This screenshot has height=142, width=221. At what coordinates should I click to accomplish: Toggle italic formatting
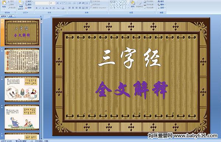(x=40, y=8)
